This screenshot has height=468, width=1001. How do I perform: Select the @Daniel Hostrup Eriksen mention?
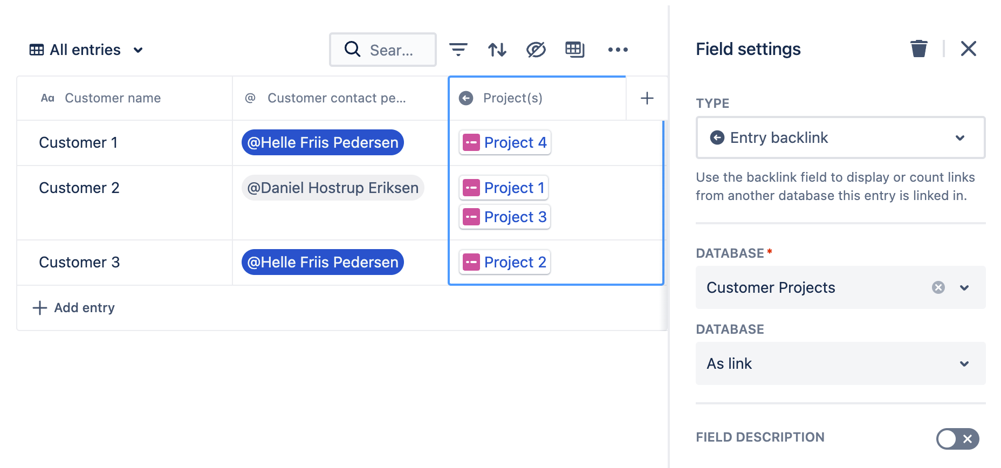[x=333, y=188]
